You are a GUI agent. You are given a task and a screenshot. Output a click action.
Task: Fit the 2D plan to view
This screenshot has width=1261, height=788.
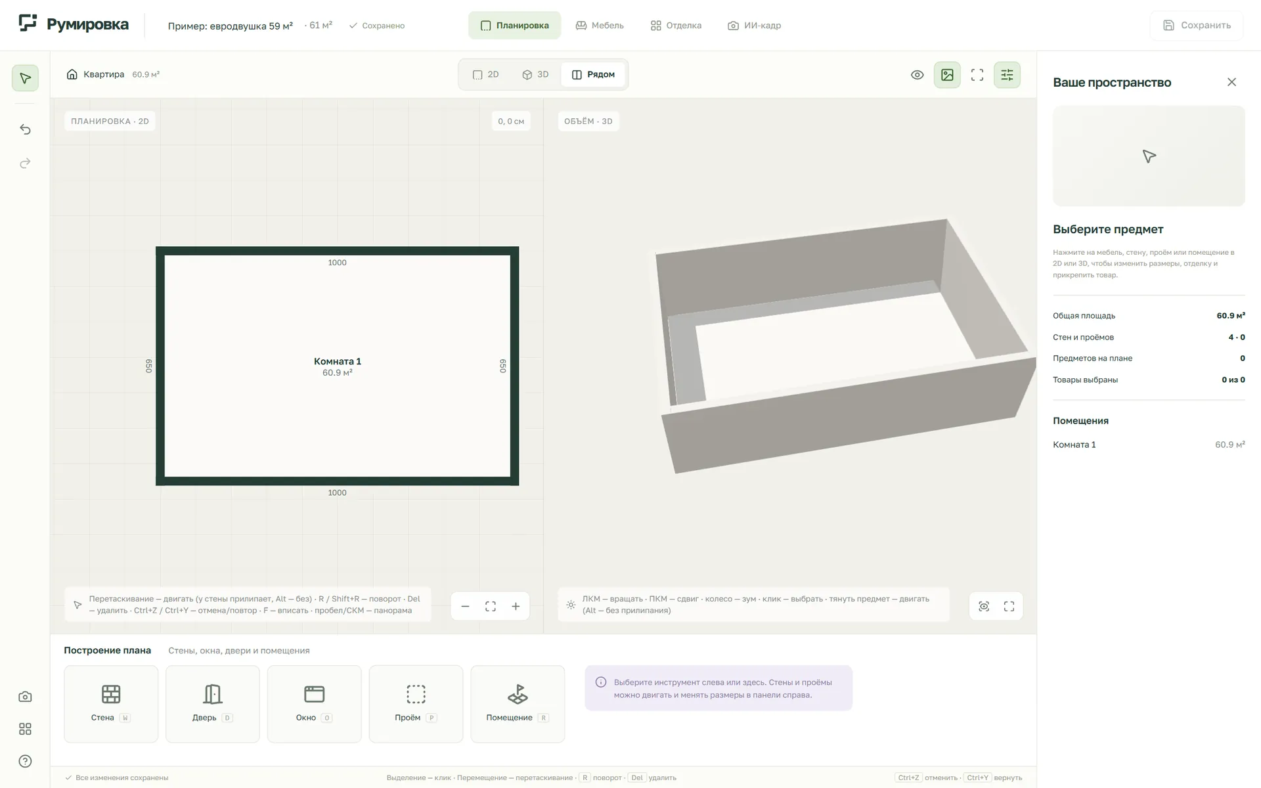pyautogui.click(x=491, y=606)
